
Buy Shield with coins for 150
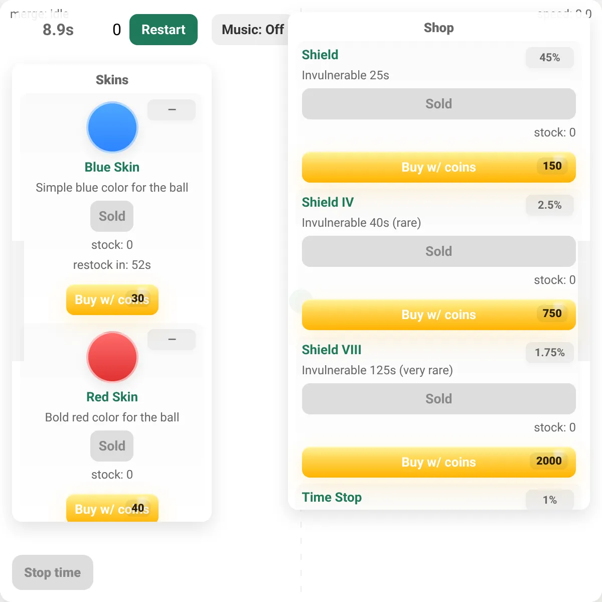click(x=438, y=167)
